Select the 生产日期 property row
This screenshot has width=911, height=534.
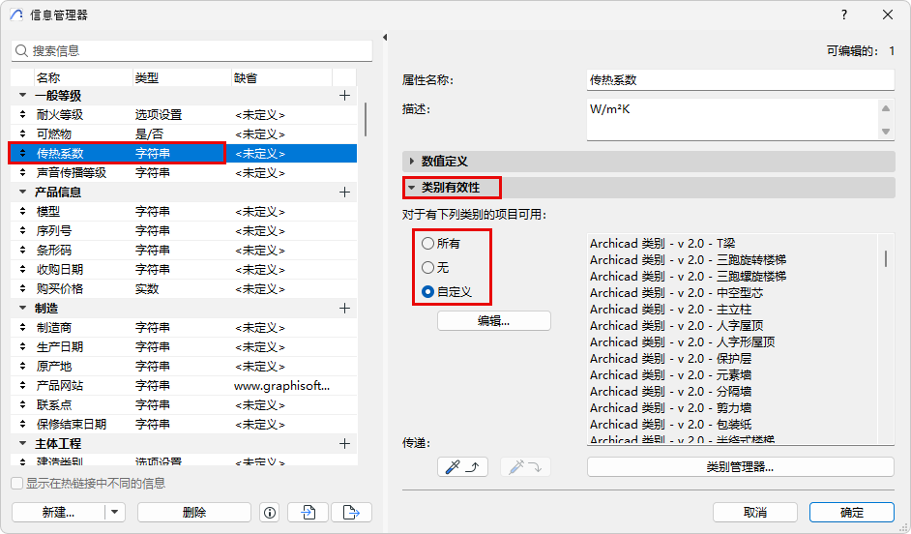(x=184, y=347)
